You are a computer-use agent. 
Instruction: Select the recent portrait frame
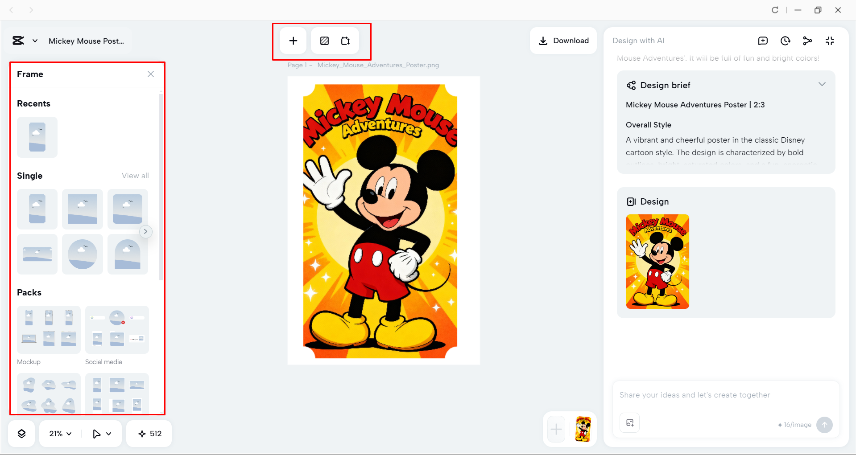(37, 137)
